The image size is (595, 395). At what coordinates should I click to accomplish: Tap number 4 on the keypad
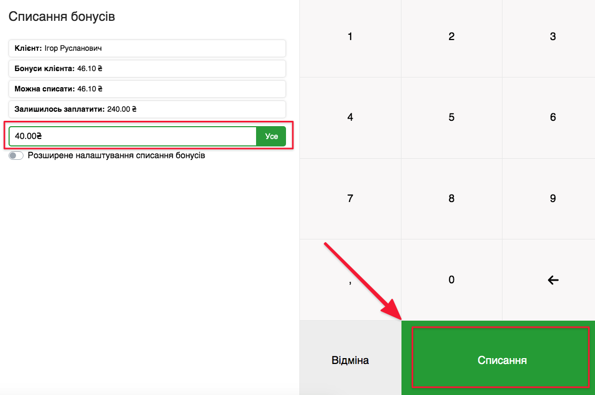coord(350,118)
